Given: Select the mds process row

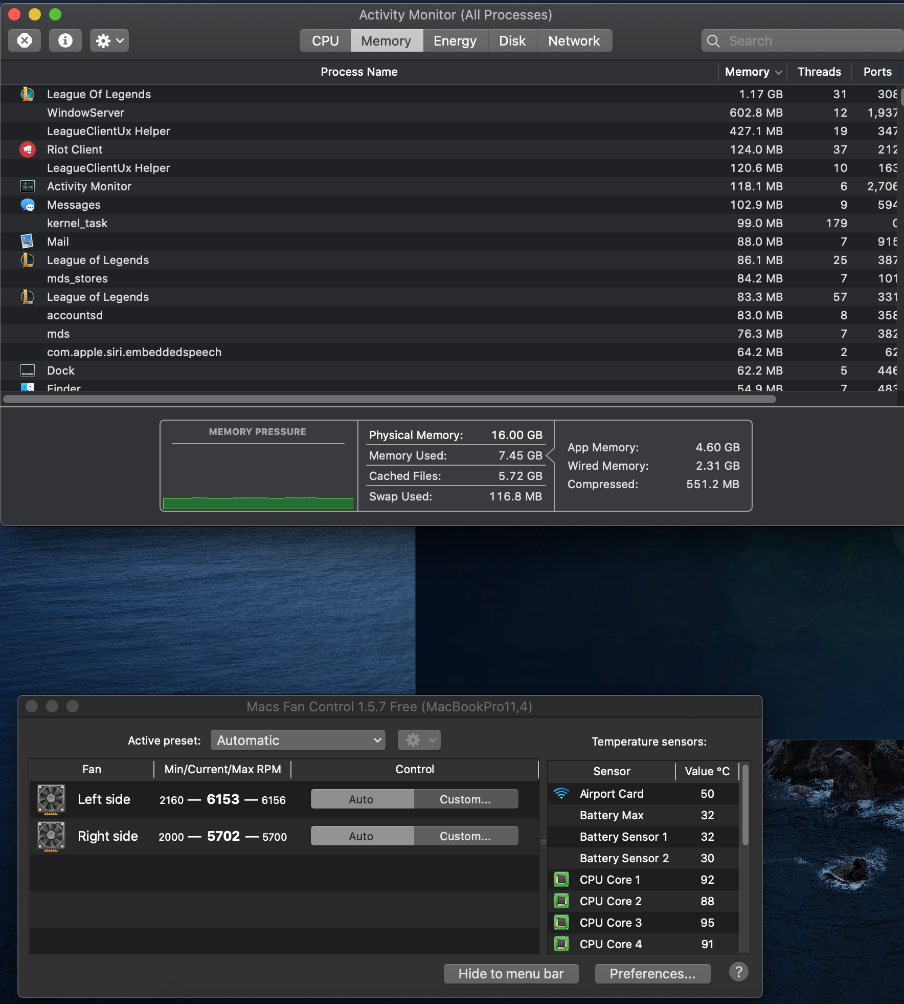Looking at the screenshot, I should (449, 334).
